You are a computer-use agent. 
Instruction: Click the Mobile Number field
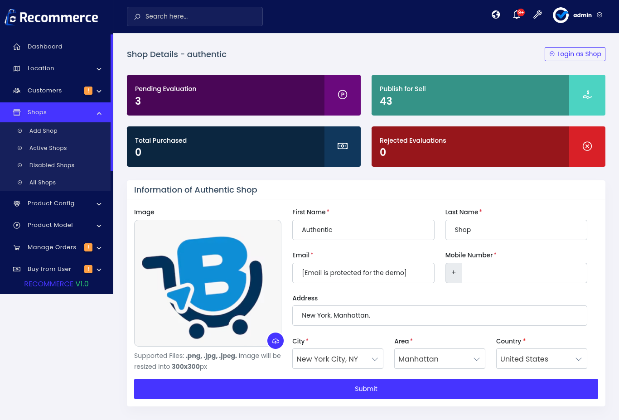point(524,273)
